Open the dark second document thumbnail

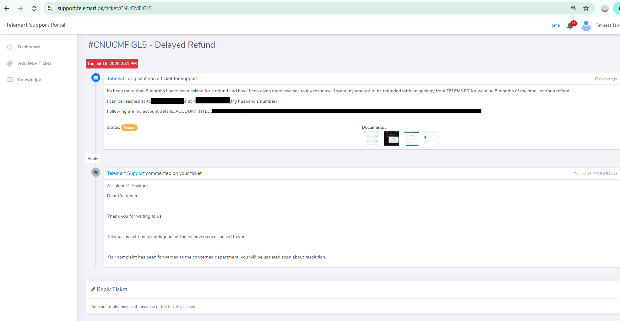(392, 139)
